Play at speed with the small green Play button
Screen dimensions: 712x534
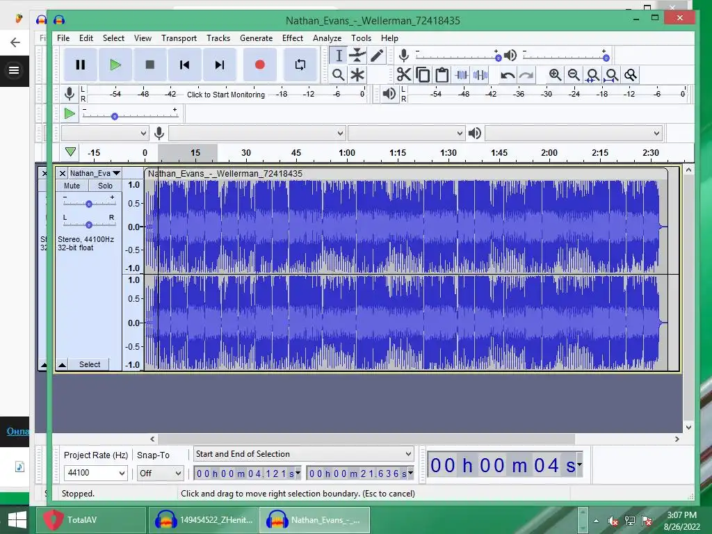[70, 113]
